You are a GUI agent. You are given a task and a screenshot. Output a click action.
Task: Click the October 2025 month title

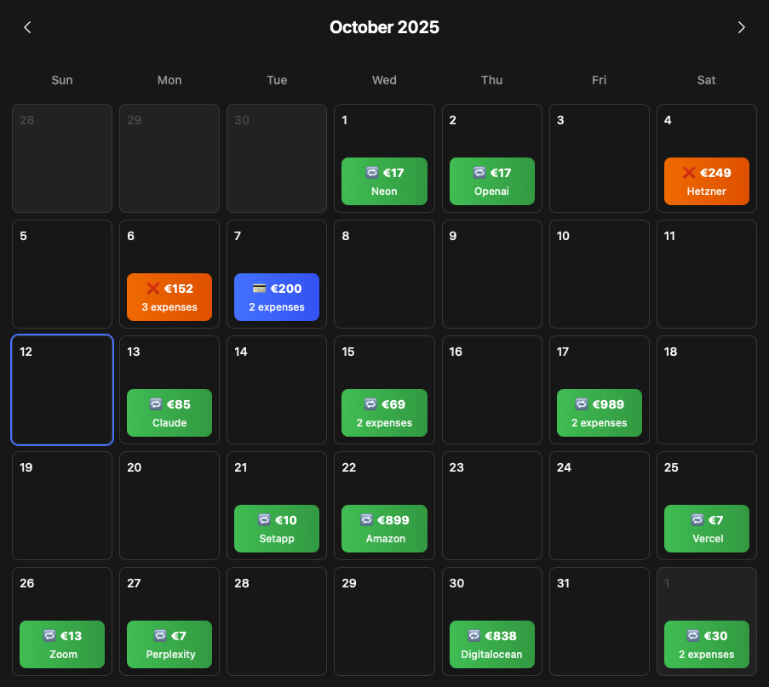pyautogui.click(x=384, y=27)
